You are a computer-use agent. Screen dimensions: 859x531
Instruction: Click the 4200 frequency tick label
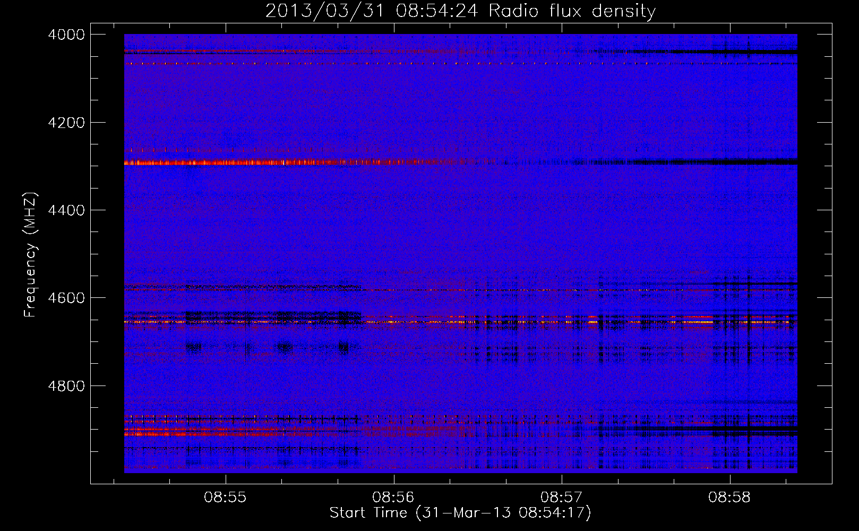(x=66, y=123)
